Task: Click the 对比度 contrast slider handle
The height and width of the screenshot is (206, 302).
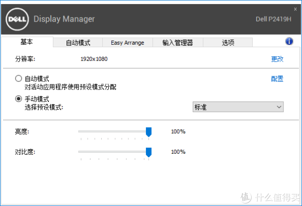Action: coord(148,152)
